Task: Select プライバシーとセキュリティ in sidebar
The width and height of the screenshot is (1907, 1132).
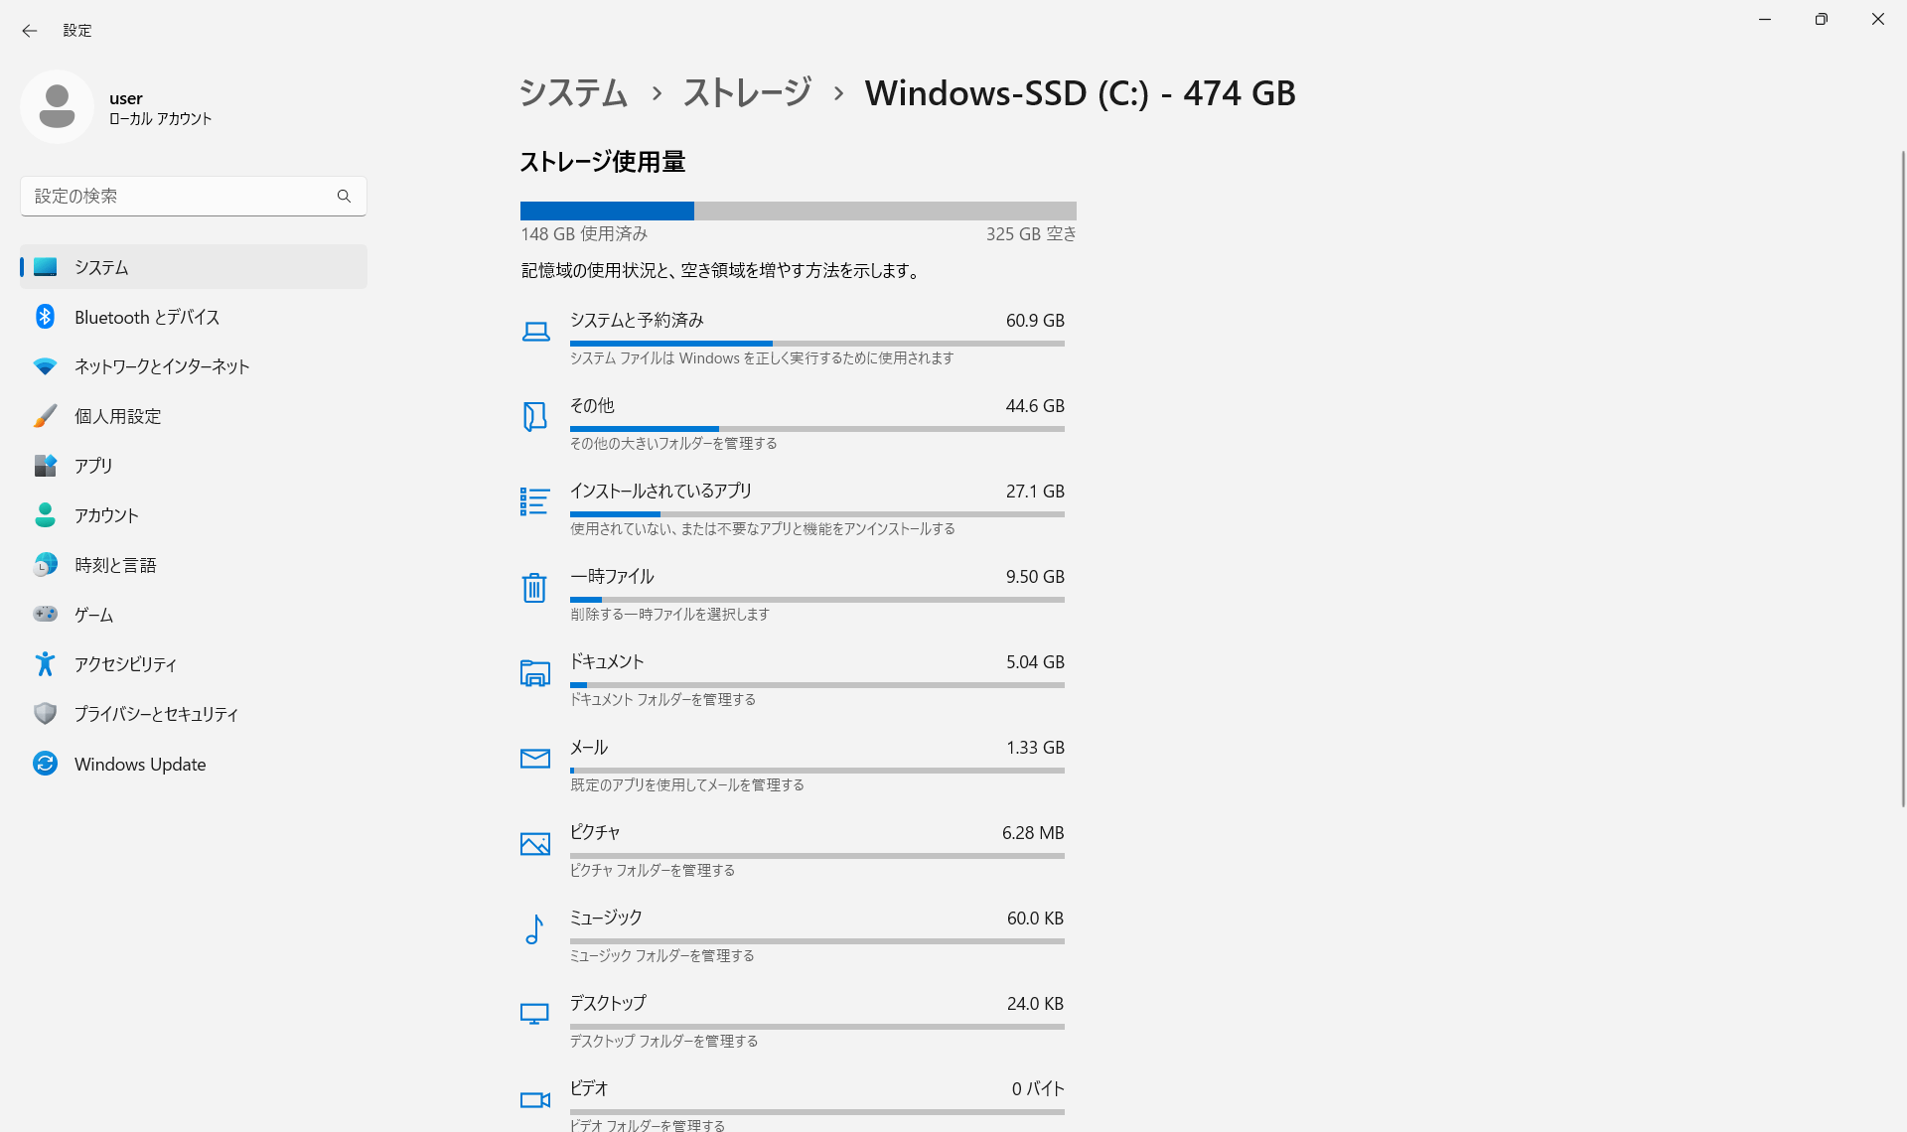Action: click(x=156, y=714)
